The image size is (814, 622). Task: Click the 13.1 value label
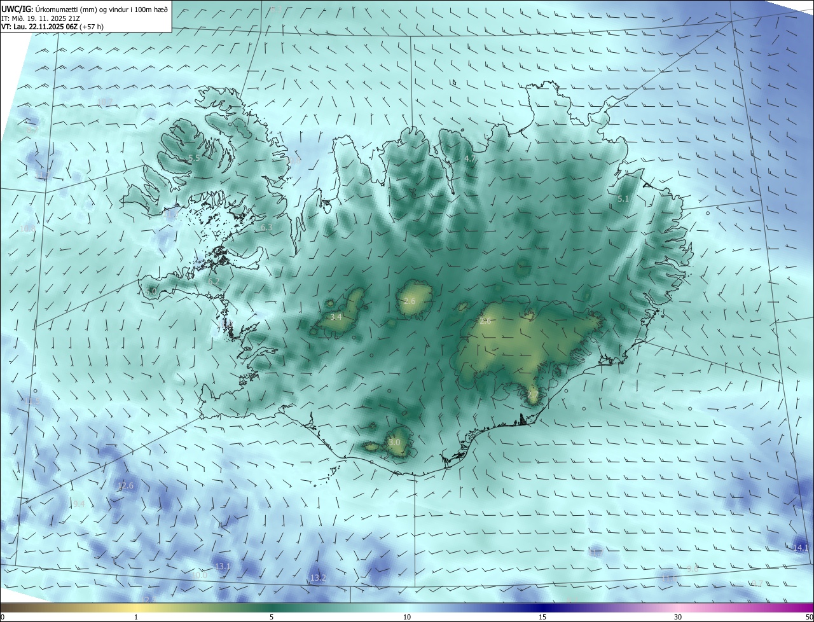coord(223,566)
